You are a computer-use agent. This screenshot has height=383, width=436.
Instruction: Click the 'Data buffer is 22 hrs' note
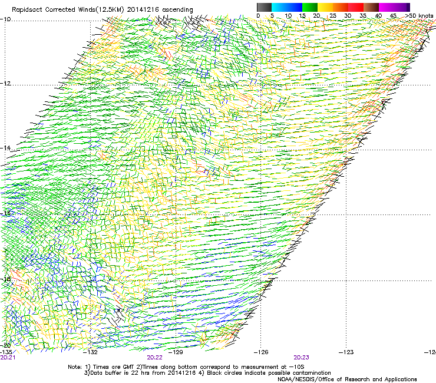(207, 373)
